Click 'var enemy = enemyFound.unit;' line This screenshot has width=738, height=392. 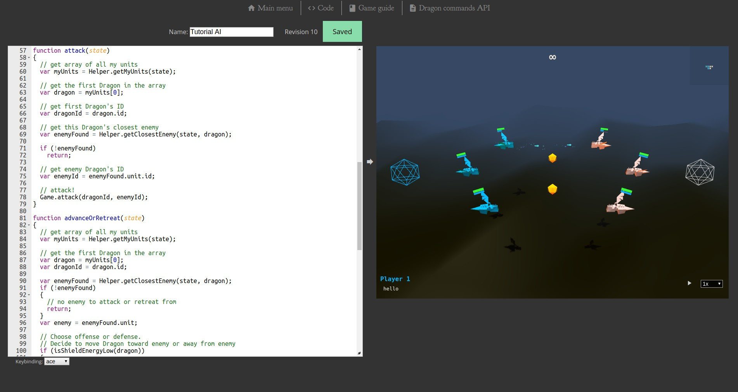point(88,323)
